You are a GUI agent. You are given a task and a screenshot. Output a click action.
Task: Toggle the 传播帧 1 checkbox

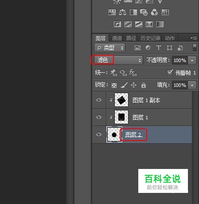click(x=170, y=73)
